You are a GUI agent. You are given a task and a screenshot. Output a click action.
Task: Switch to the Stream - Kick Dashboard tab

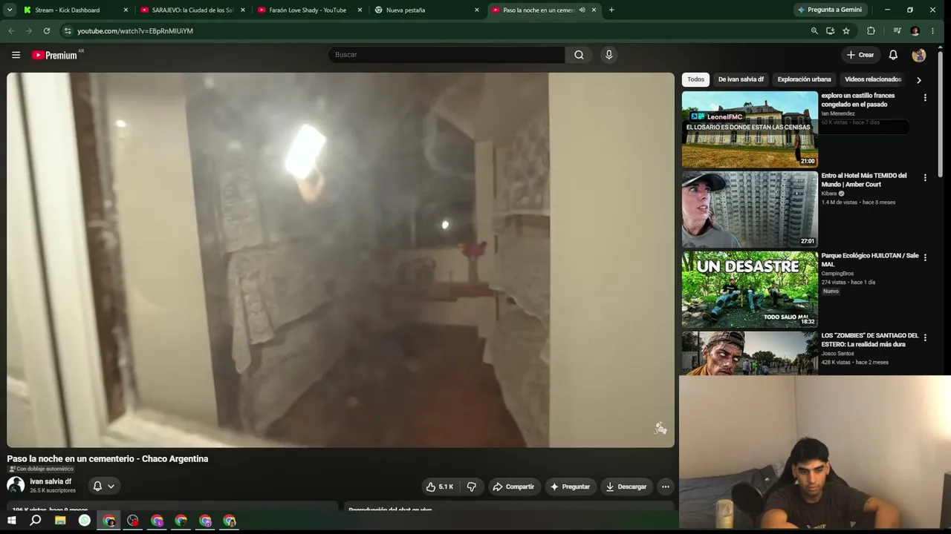(x=68, y=10)
